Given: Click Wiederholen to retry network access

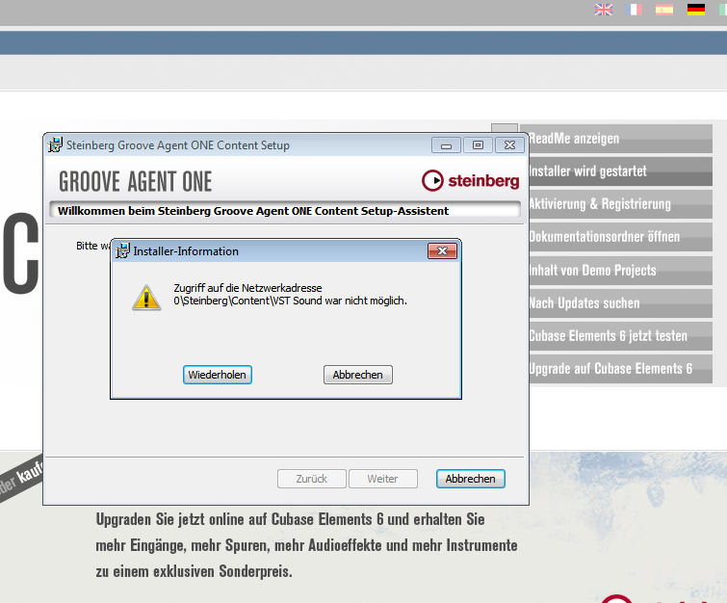Looking at the screenshot, I should click(x=218, y=375).
